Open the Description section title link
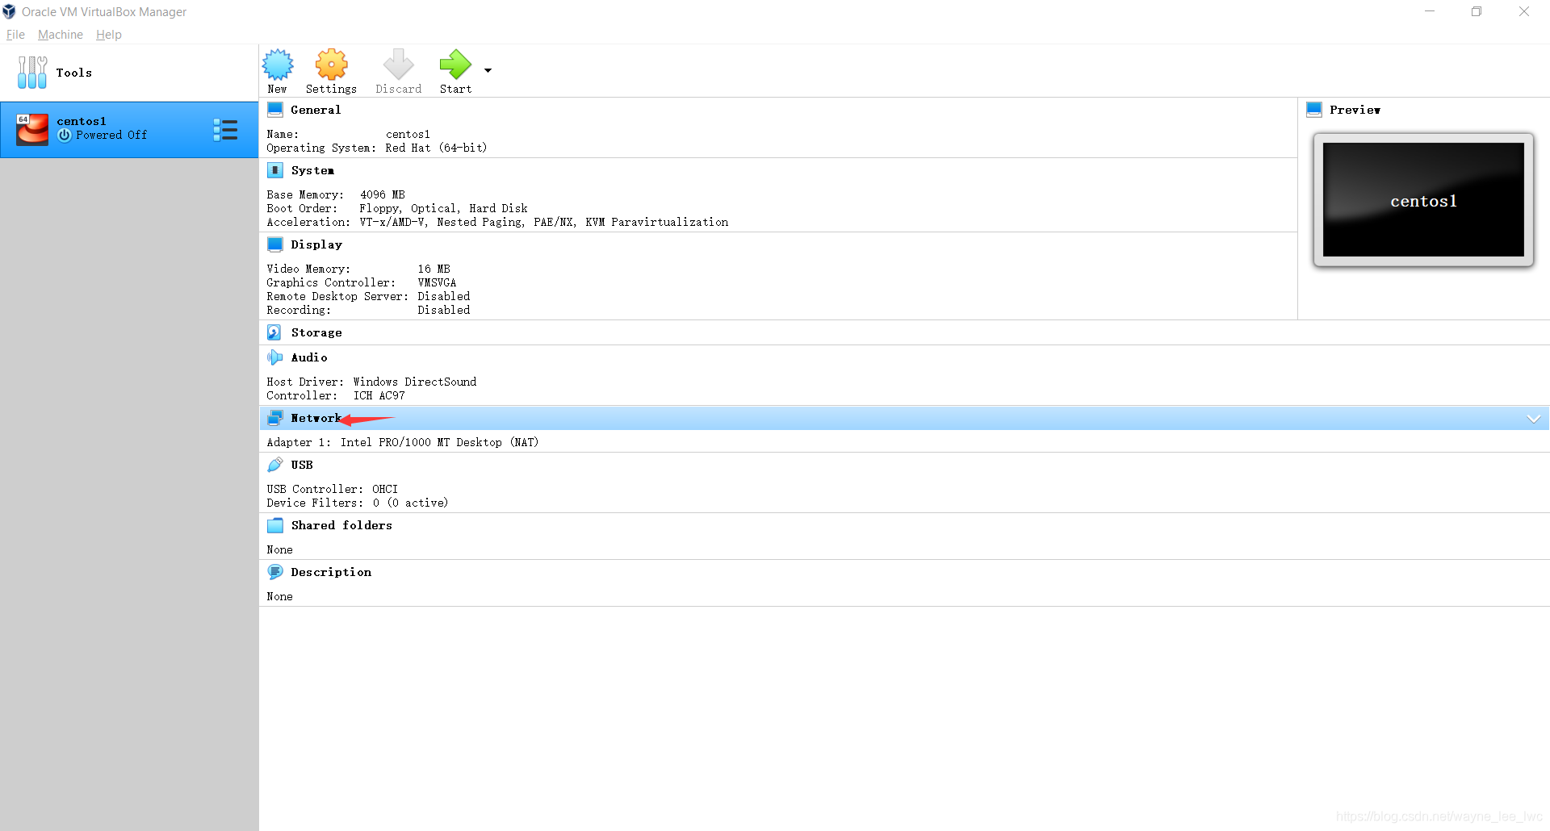This screenshot has width=1550, height=831. (331, 572)
